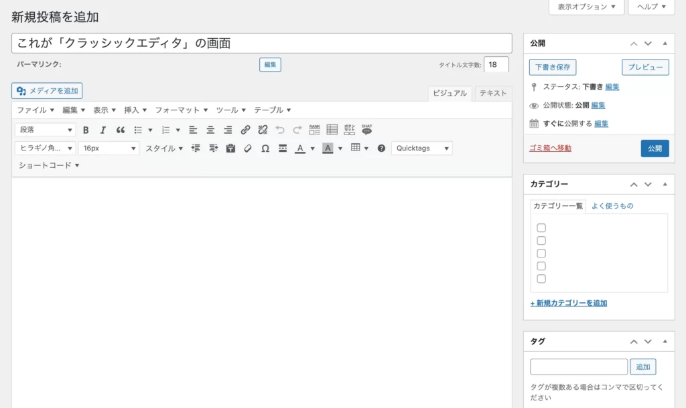Click the RANK ranking insert icon
This screenshot has width=686, height=408.
[x=315, y=130]
